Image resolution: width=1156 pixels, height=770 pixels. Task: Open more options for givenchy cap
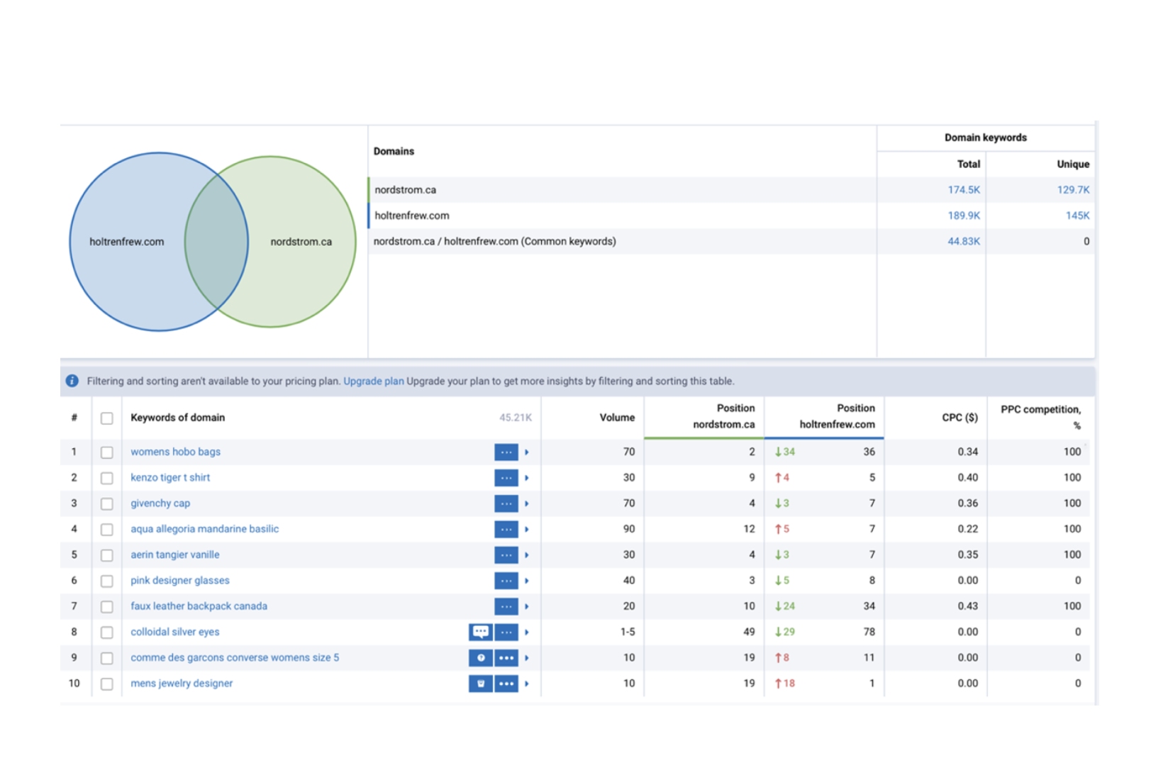pos(506,503)
